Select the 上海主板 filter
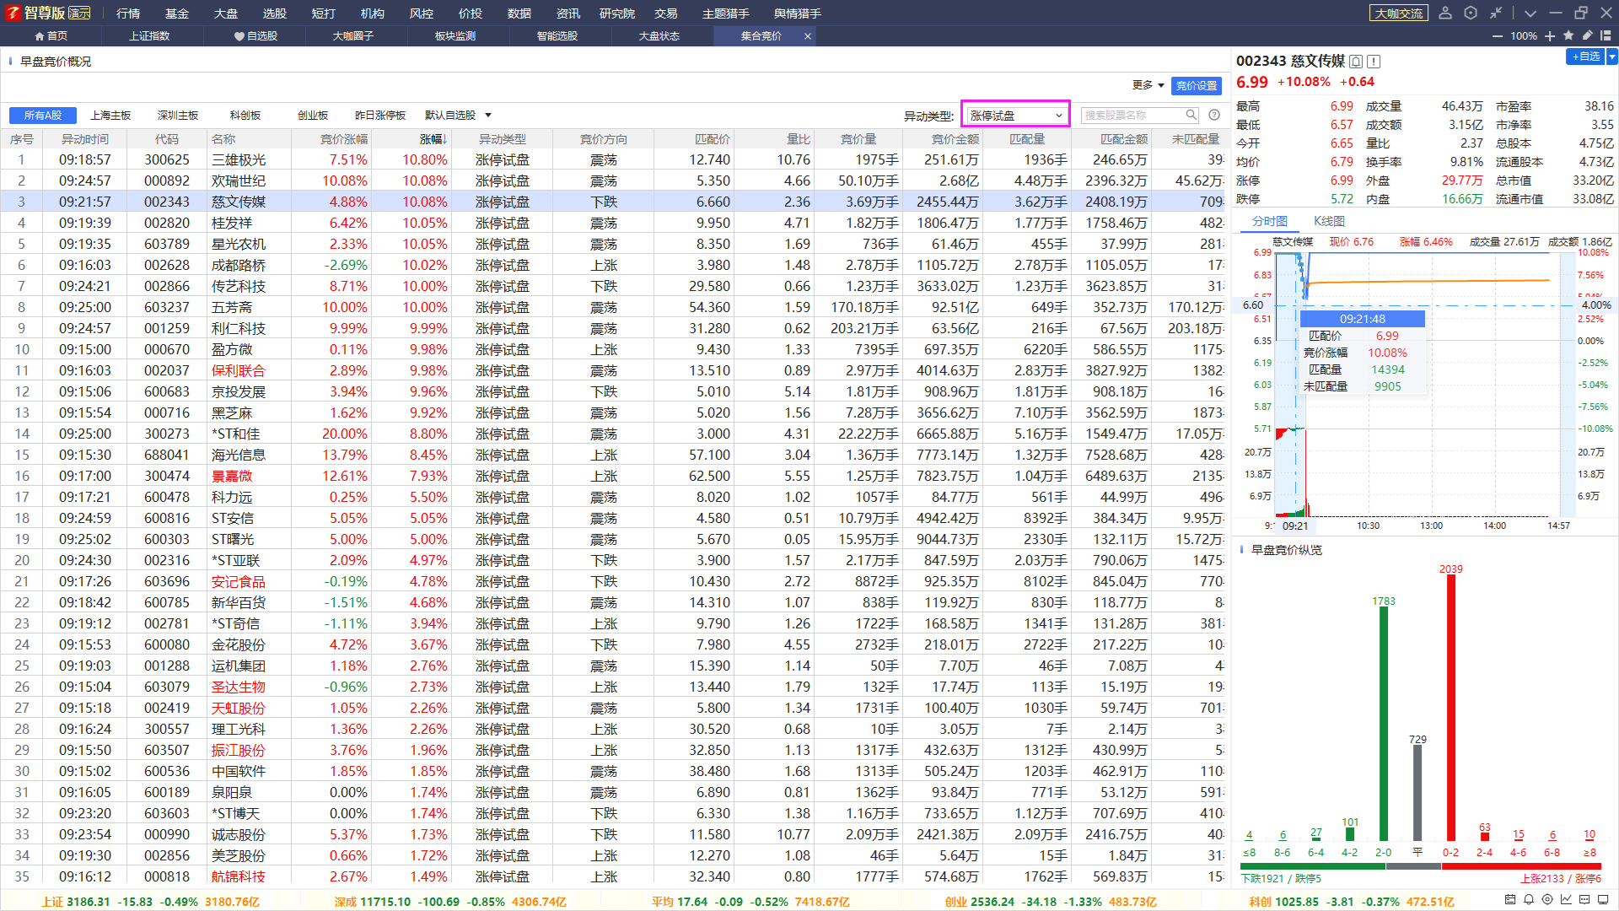Screen dimensions: 1619x911 pos(110,115)
